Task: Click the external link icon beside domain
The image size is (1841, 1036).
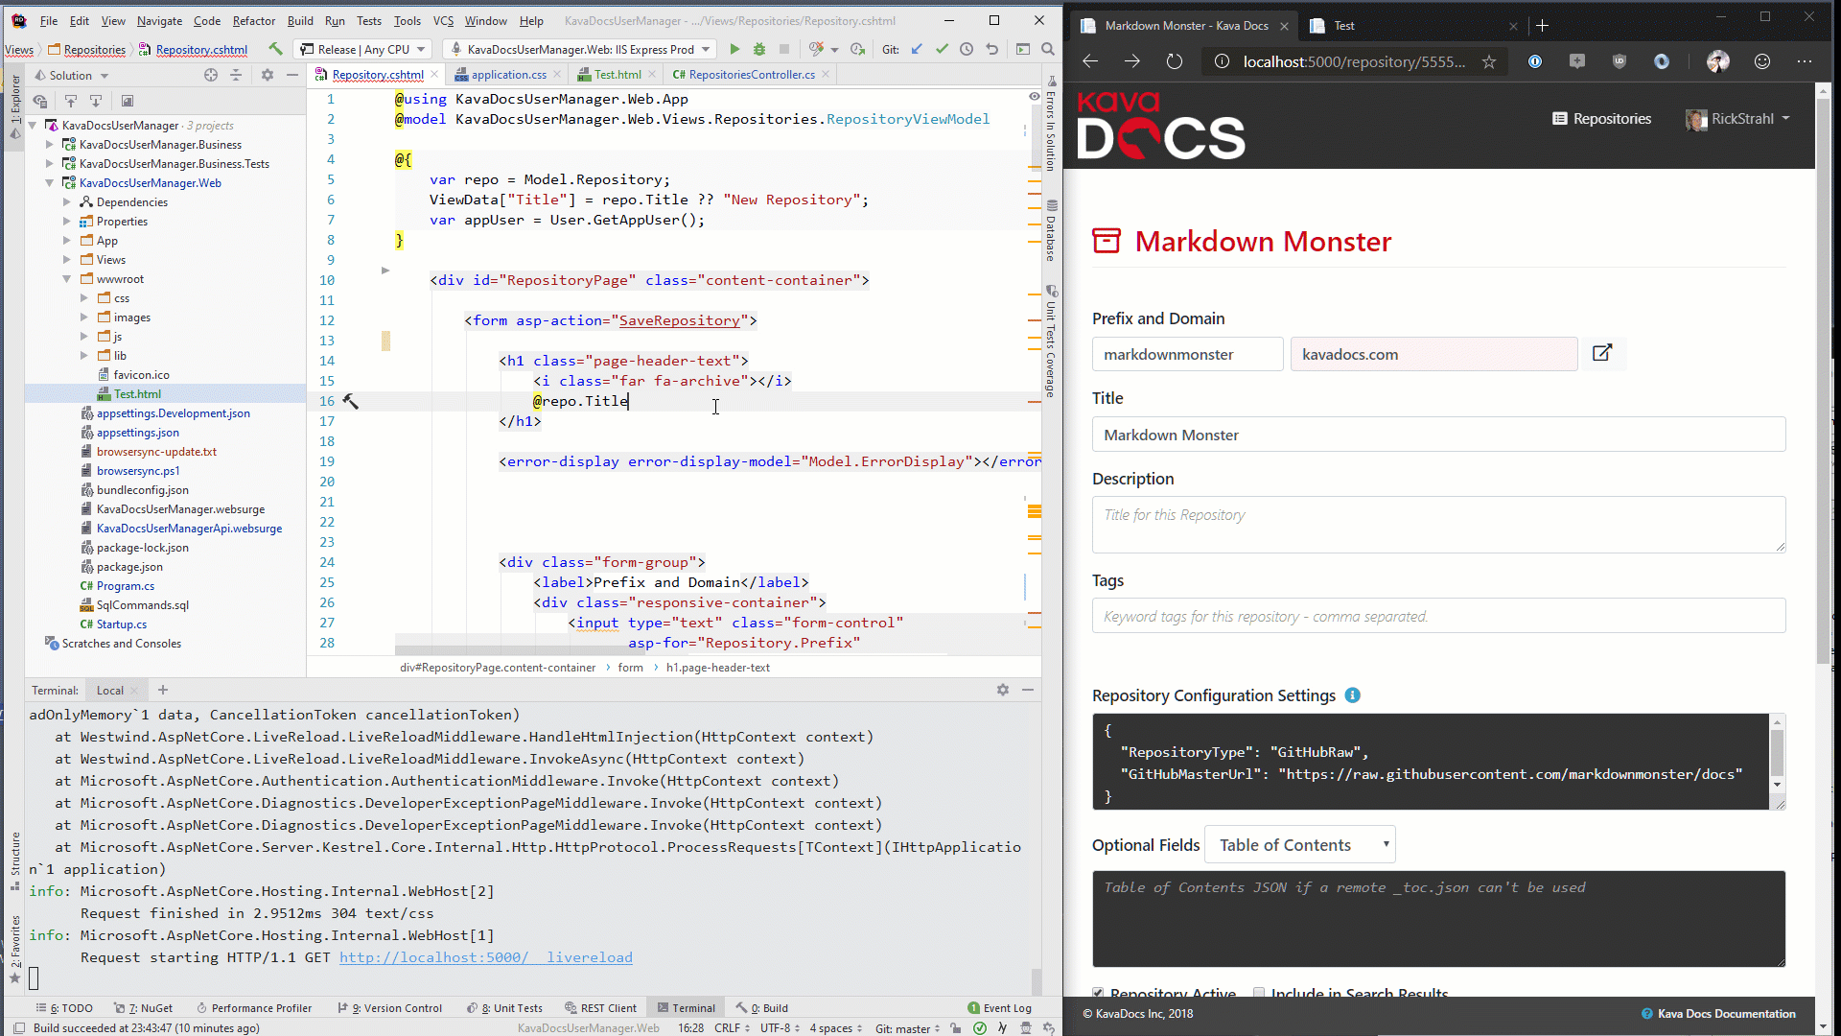Action: [x=1602, y=353]
